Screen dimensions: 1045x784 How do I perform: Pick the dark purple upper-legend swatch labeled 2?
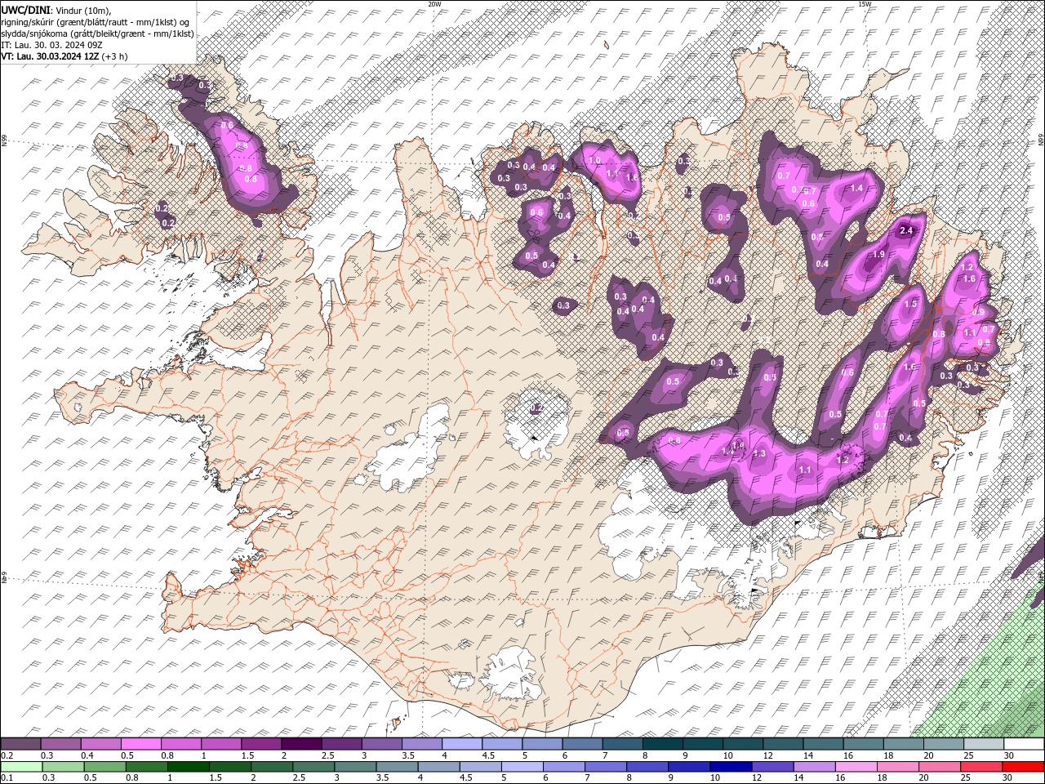(301, 744)
